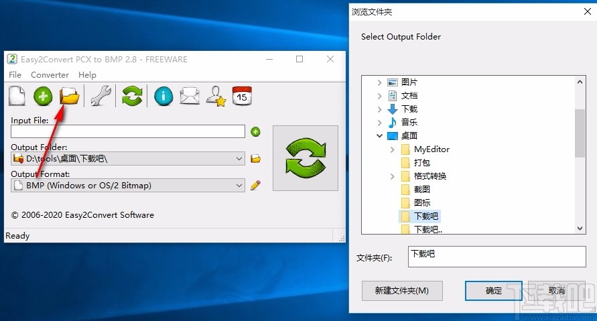Click the folder tree scroll up arrow
Screen dimensions: 597x321
coord(580,82)
